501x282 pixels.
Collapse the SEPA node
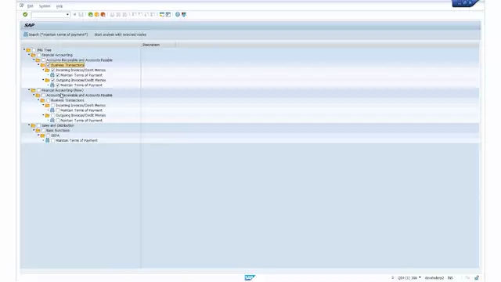(38, 136)
